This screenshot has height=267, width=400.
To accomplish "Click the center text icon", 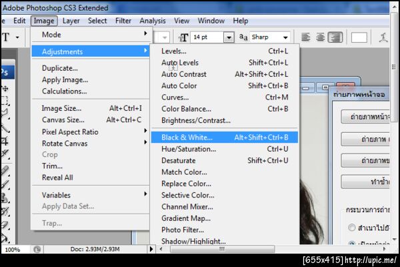I will (320, 37).
